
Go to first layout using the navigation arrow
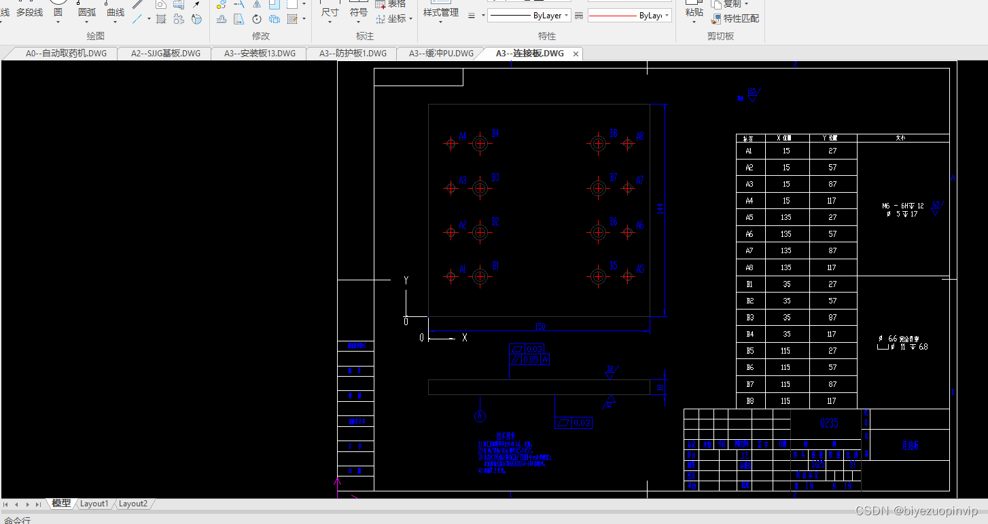tap(5, 504)
